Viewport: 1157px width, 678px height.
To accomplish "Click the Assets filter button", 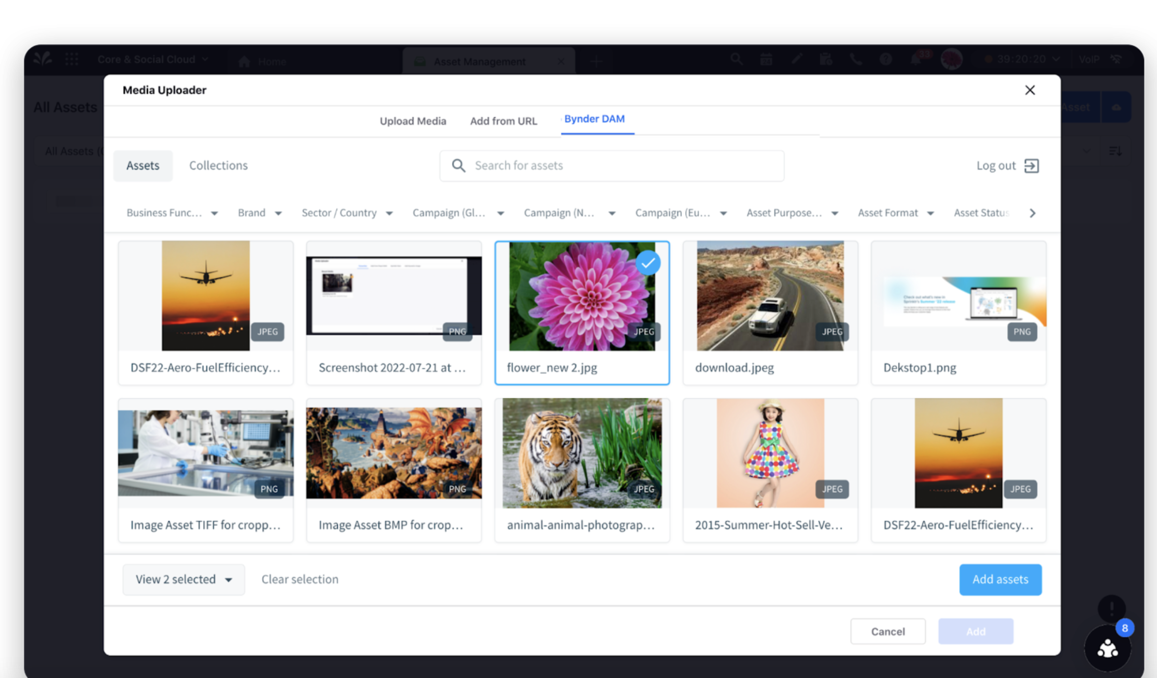I will tap(144, 165).
